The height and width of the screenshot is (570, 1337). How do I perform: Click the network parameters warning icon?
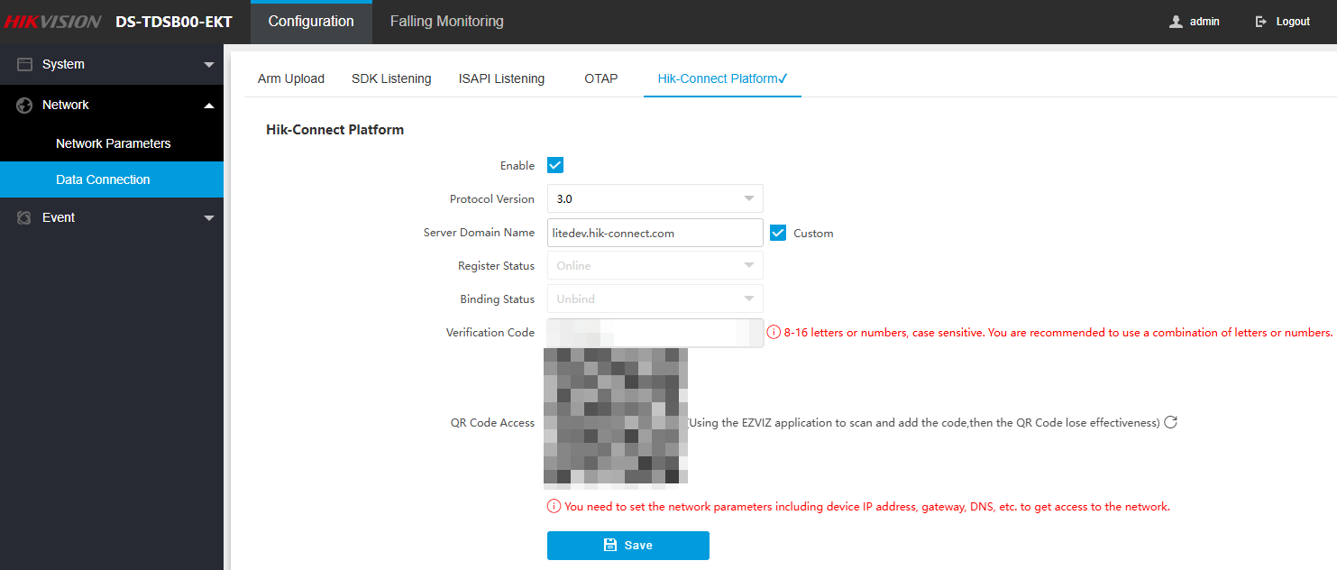pyautogui.click(x=554, y=507)
